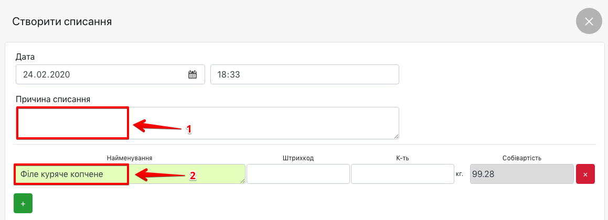Image resolution: width=608 pixels, height=220 pixels.
Task: Click the cost field showing 99.28
Action: tap(520, 174)
